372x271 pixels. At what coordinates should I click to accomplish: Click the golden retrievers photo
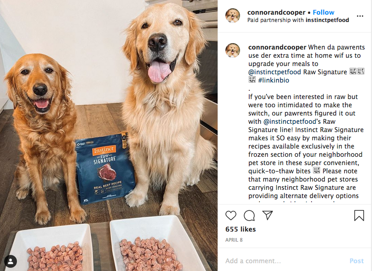[x=109, y=135]
